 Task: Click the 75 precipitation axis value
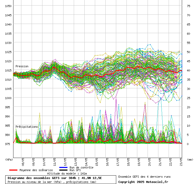click(188, 6)
